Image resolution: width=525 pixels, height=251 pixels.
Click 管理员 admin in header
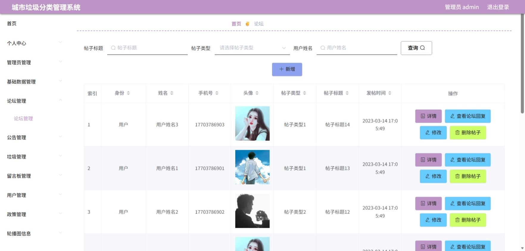pyautogui.click(x=462, y=7)
